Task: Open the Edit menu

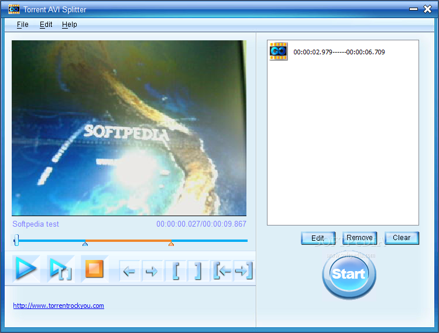Action: [46, 25]
